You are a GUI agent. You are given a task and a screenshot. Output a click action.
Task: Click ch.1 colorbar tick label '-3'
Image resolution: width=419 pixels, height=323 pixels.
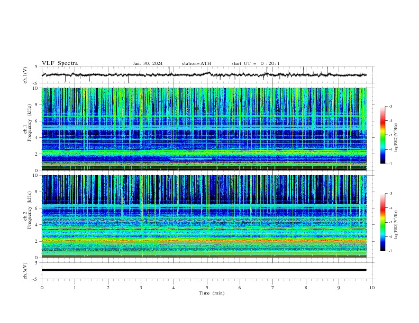pos(390,106)
